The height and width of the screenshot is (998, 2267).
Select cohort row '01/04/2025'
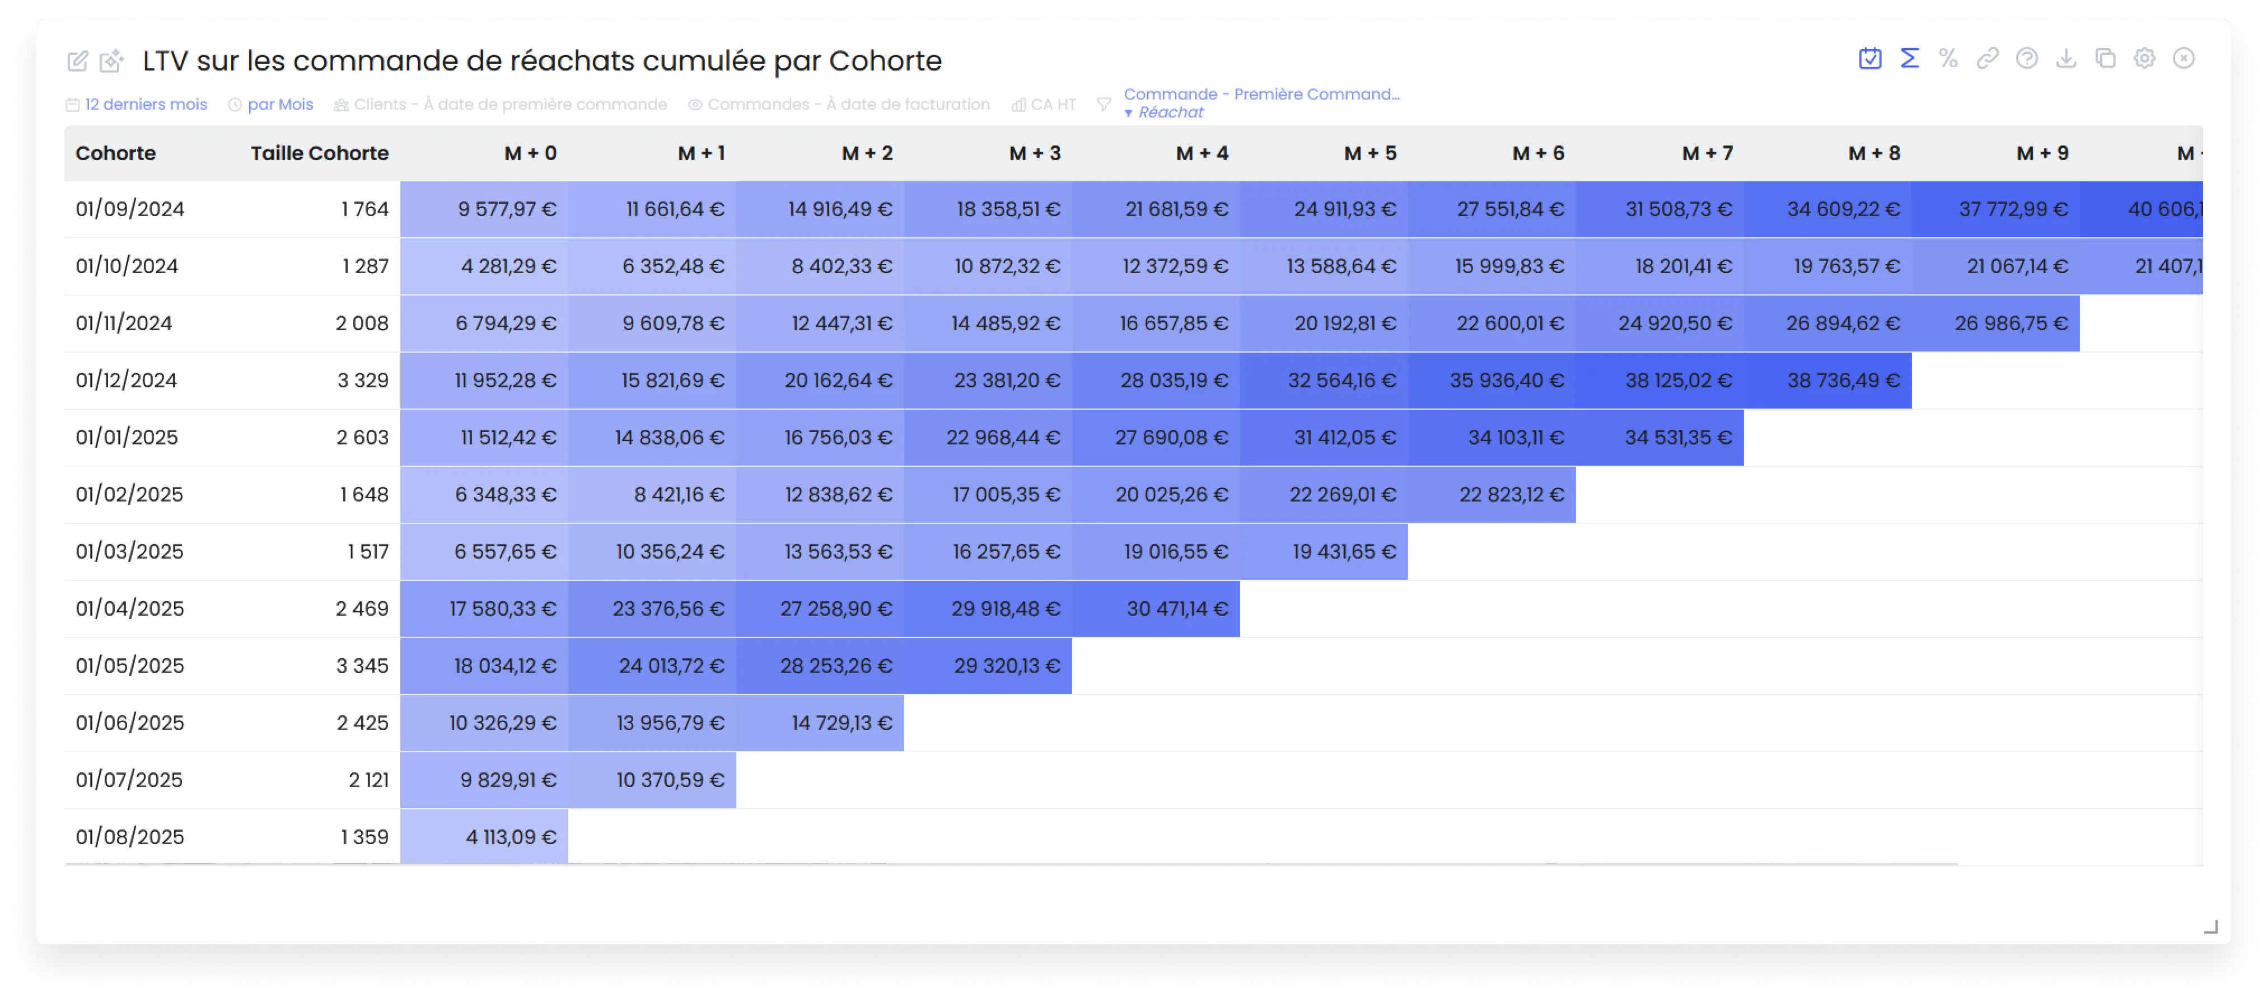click(x=129, y=608)
